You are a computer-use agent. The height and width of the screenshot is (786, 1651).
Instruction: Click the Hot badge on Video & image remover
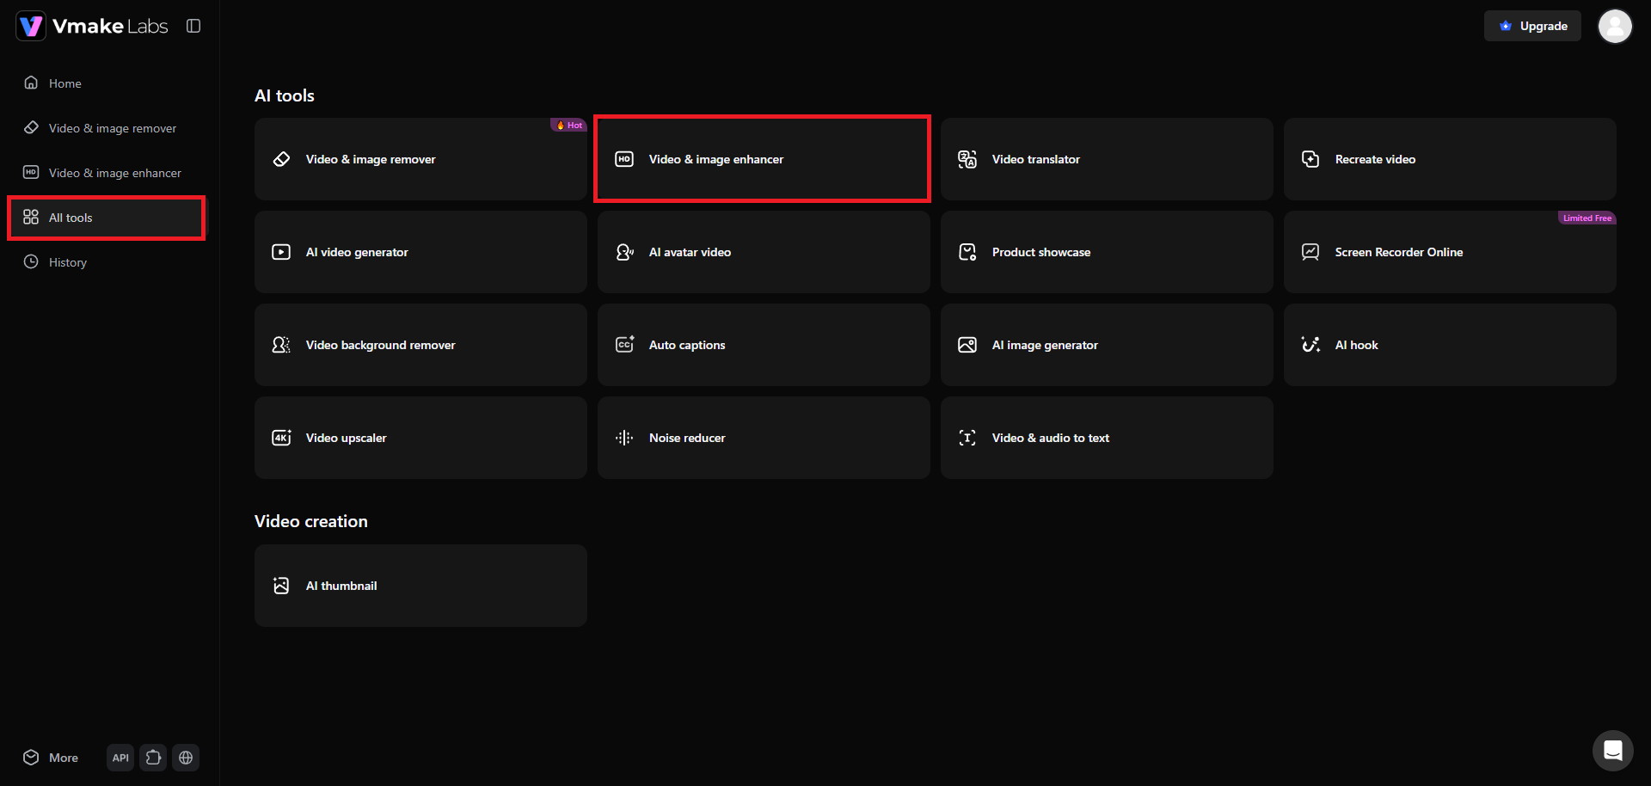click(x=568, y=125)
